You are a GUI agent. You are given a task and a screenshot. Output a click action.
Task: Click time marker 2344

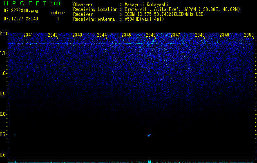click(102, 35)
